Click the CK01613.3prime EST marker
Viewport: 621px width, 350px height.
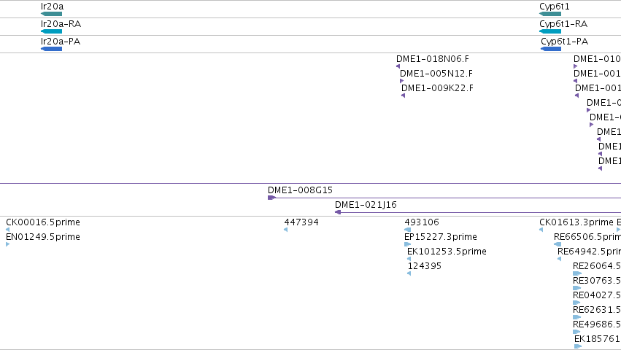coord(541,230)
